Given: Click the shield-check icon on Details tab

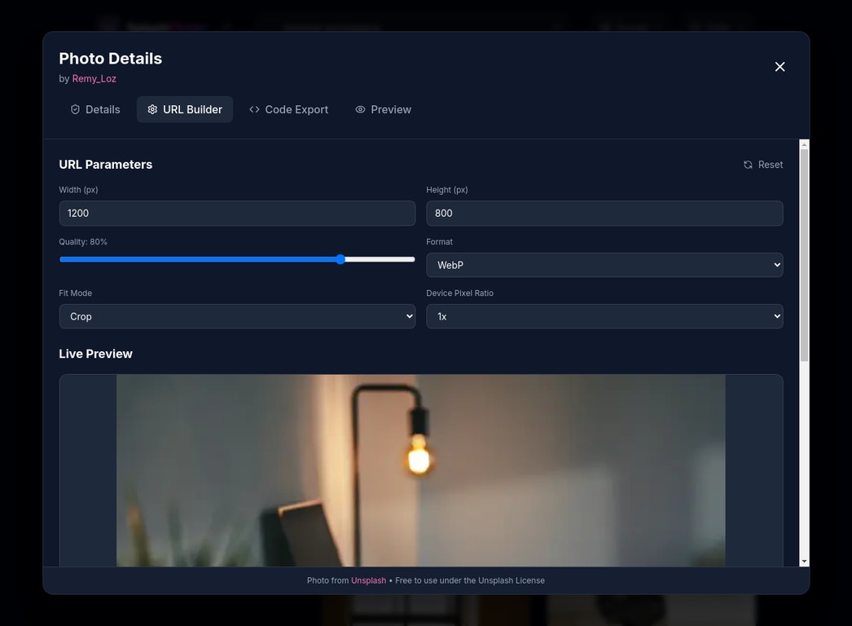Looking at the screenshot, I should coord(73,108).
